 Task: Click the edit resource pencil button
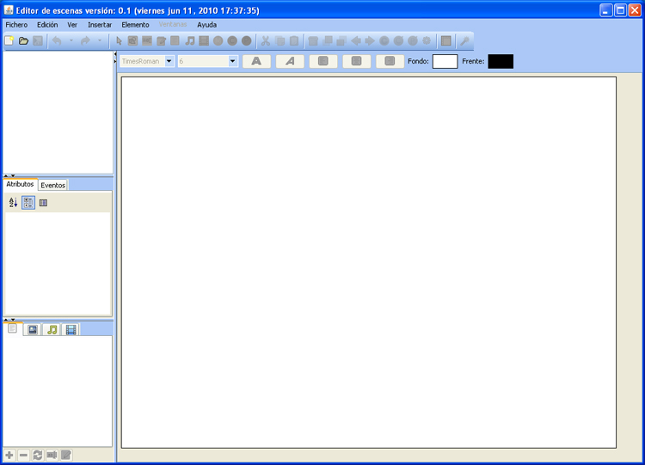click(66, 456)
